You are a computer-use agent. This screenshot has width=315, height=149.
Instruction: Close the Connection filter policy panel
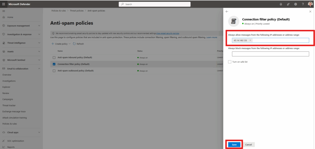point(310,12)
